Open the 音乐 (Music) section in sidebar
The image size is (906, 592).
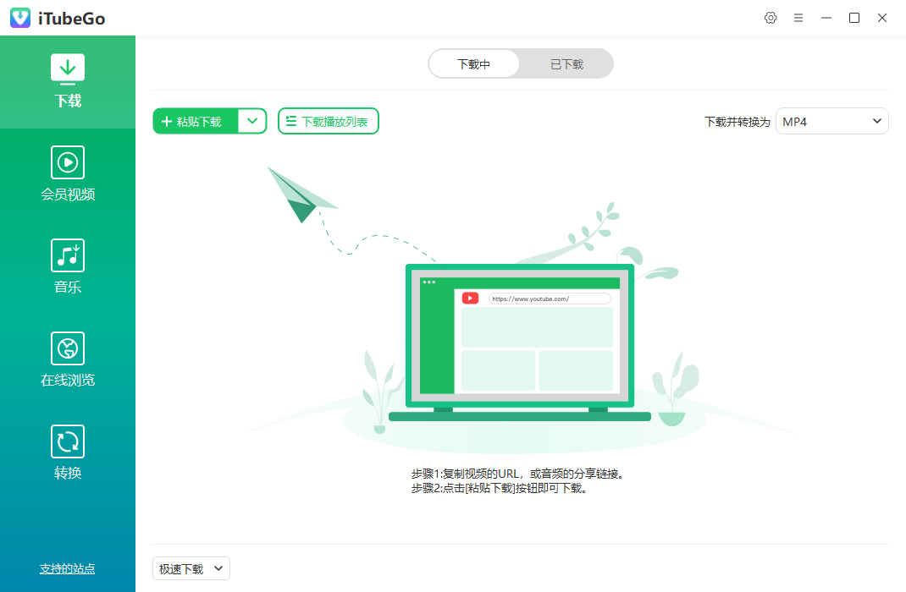pos(67,266)
